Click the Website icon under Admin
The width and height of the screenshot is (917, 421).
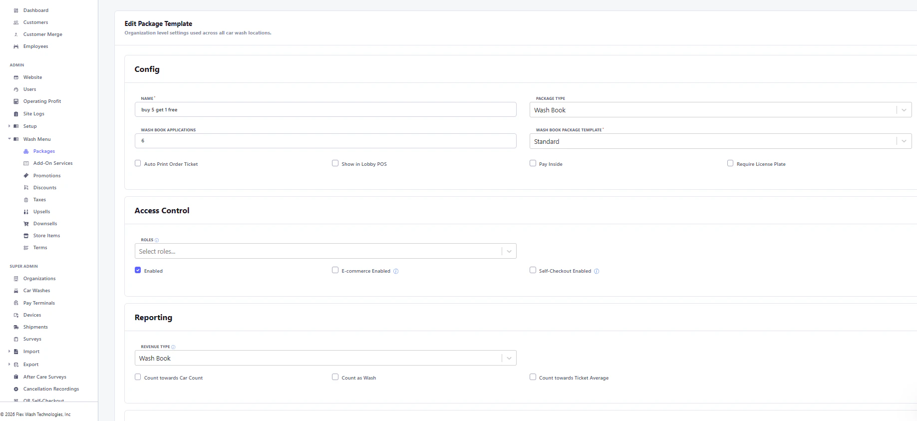tap(16, 77)
